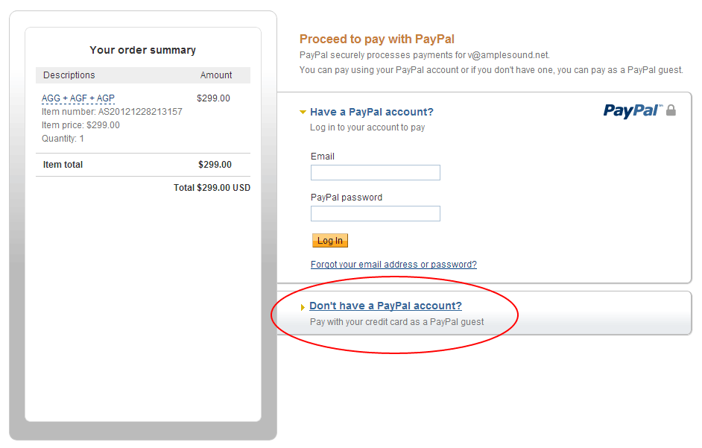Click the 'AGG + AGF + AGP' item name
The height and width of the screenshot is (448, 702).
[78, 98]
